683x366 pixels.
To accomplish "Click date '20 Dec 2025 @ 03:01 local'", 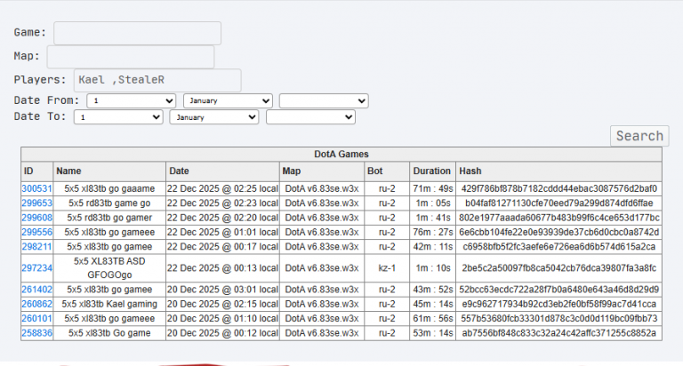I will click(x=222, y=290).
